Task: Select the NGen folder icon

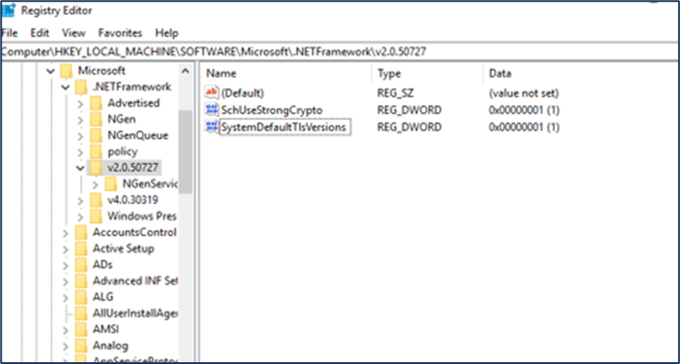Action: (x=96, y=119)
